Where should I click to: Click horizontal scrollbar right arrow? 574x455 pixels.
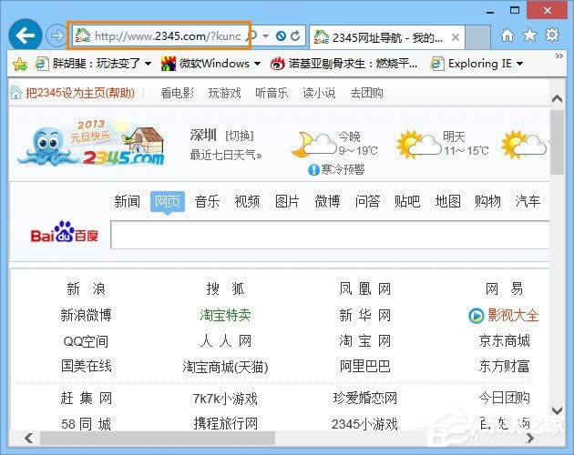coord(529,438)
